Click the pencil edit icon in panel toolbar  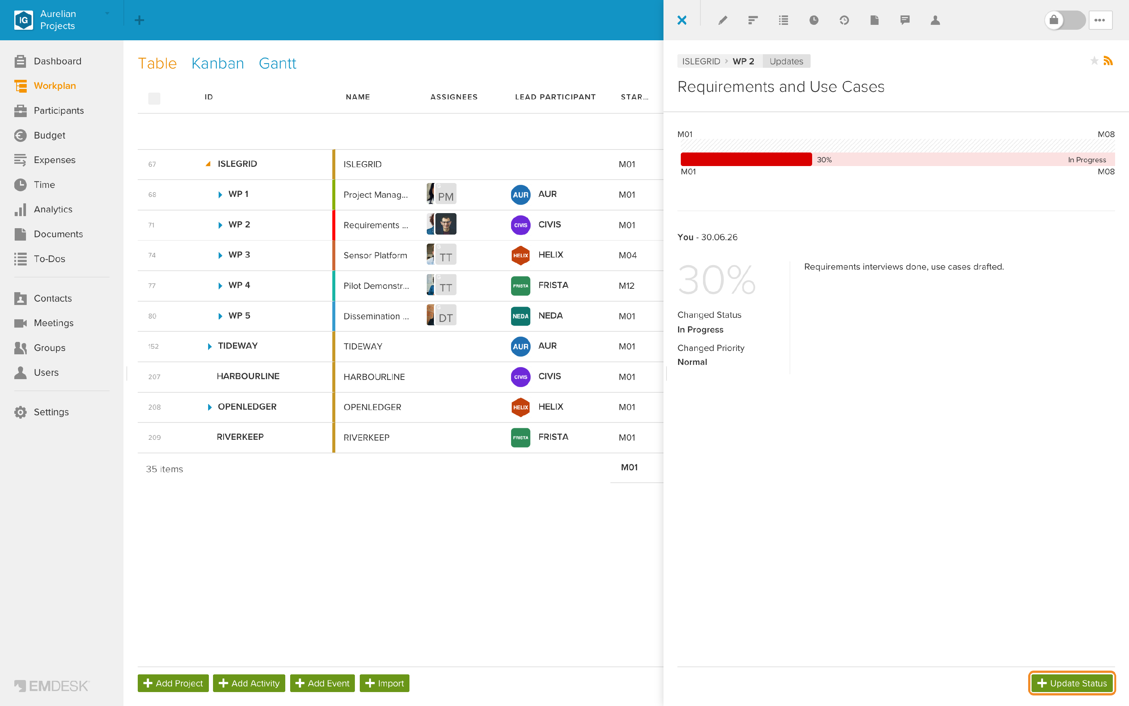(x=723, y=20)
